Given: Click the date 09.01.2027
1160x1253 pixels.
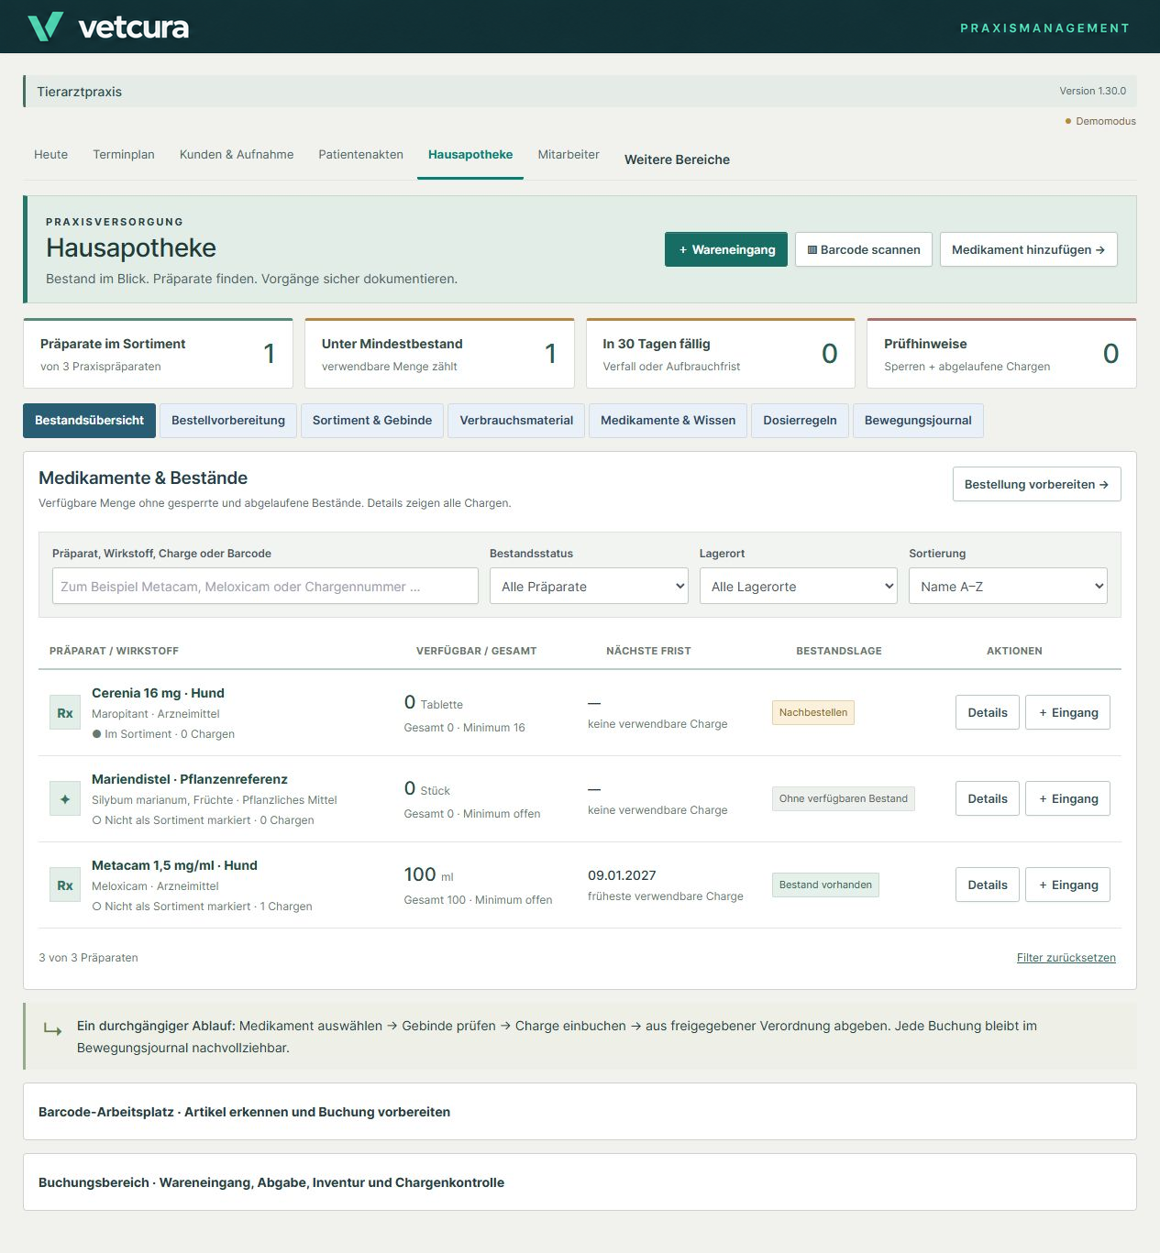Looking at the screenshot, I should 622,875.
